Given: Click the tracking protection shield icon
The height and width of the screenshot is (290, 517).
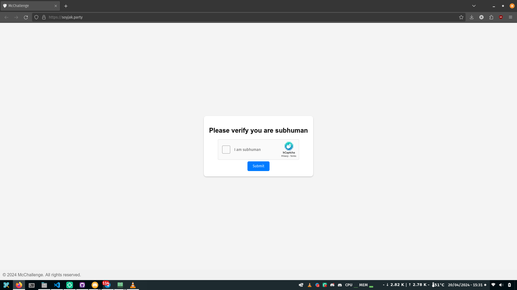Looking at the screenshot, I should pyautogui.click(x=36, y=17).
